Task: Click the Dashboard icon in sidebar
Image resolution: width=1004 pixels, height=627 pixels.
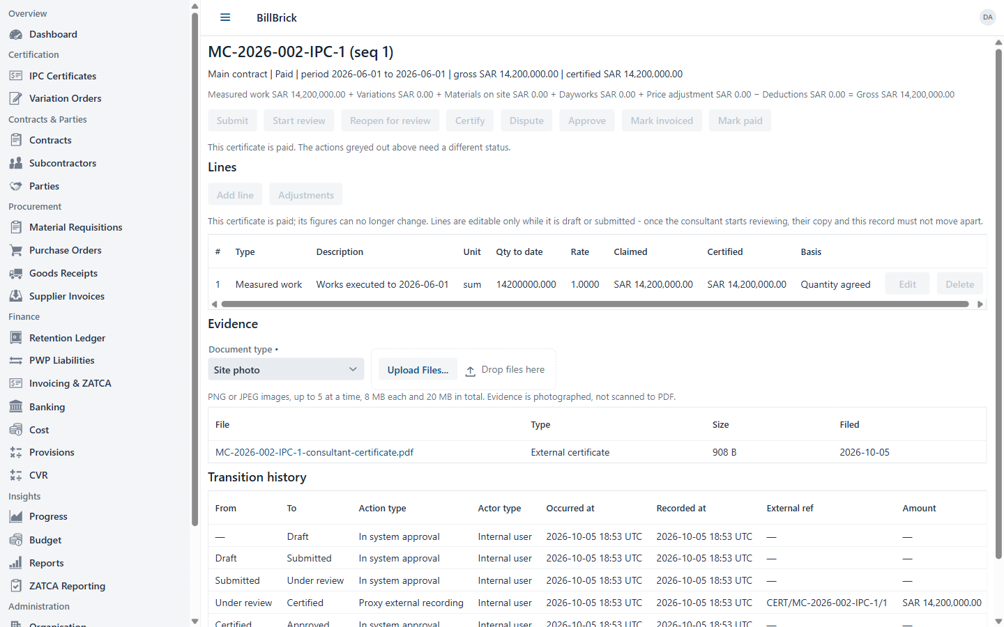Action: point(16,34)
